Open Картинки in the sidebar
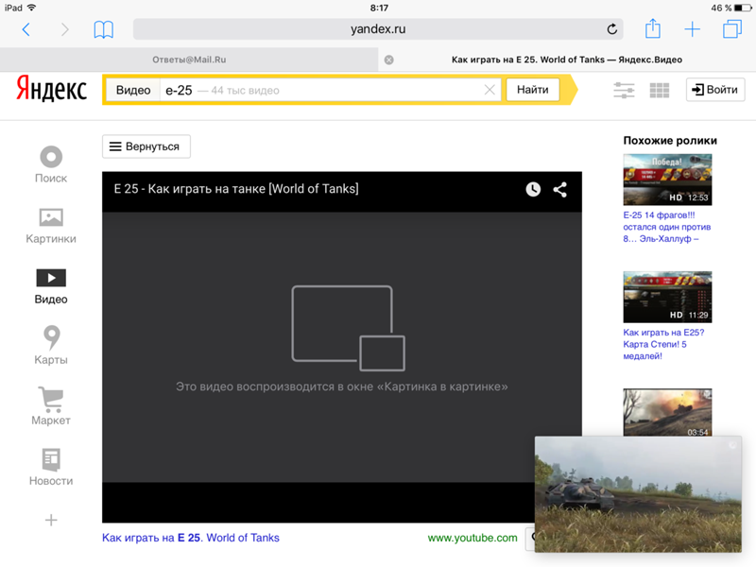 click(51, 226)
